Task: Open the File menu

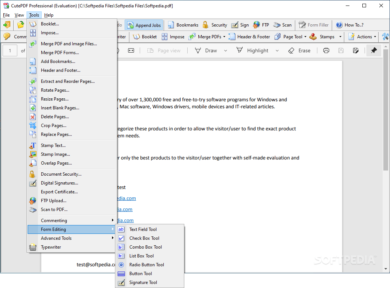Action: click(6, 15)
